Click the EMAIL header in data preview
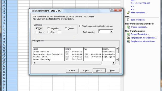 click(x=105, y=49)
